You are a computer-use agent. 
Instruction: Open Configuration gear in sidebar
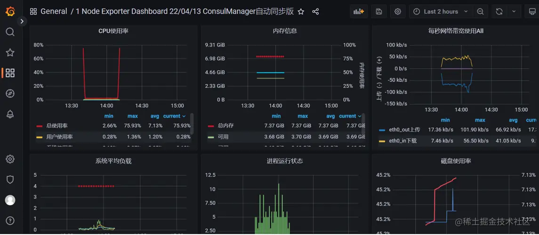(10, 159)
